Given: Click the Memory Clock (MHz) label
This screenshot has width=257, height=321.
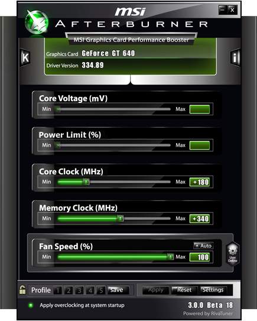Looking at the screenshot, I should tap(78, 208).
